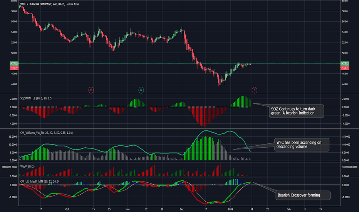Select the Wells Fargo & Company chart title
Screen dimensions: 359x212
[x=49, y=4]
